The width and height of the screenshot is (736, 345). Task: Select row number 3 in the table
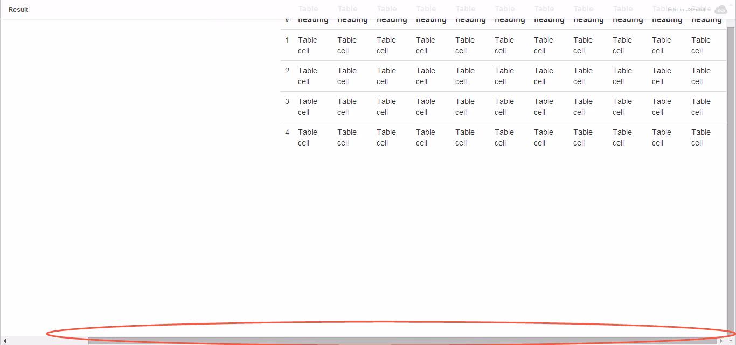[287, 101]
